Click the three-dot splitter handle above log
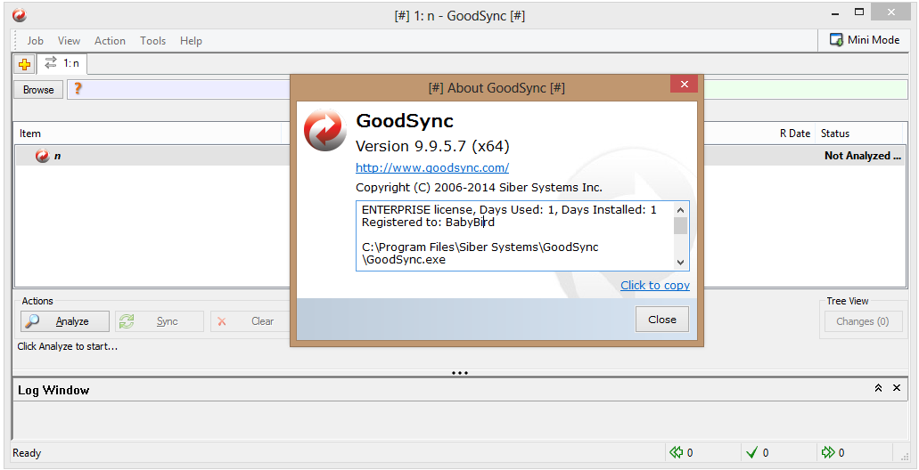The height and width of the screenshot is (470, 919). pos(460,372)
